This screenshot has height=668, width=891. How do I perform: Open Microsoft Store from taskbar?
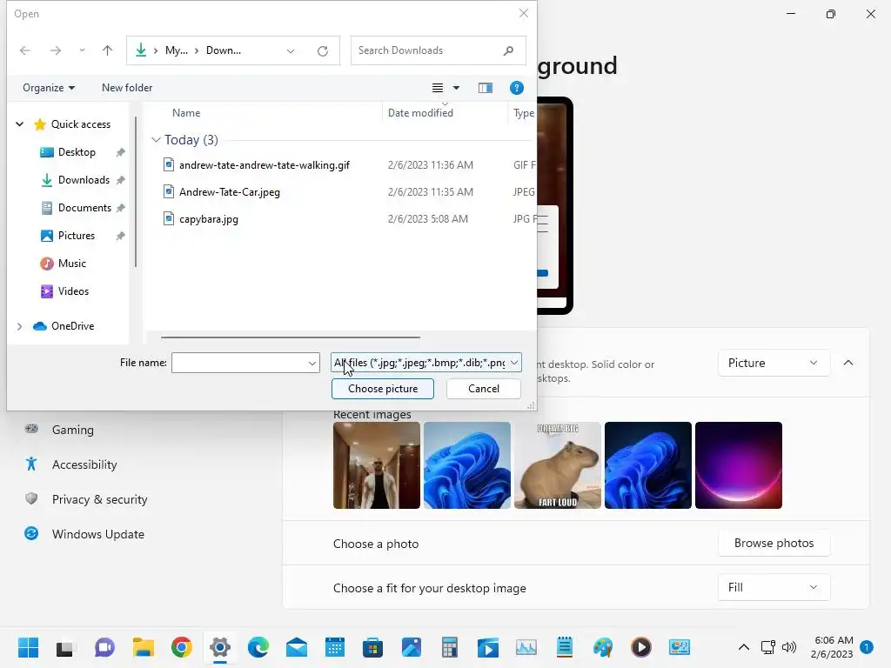372,647
